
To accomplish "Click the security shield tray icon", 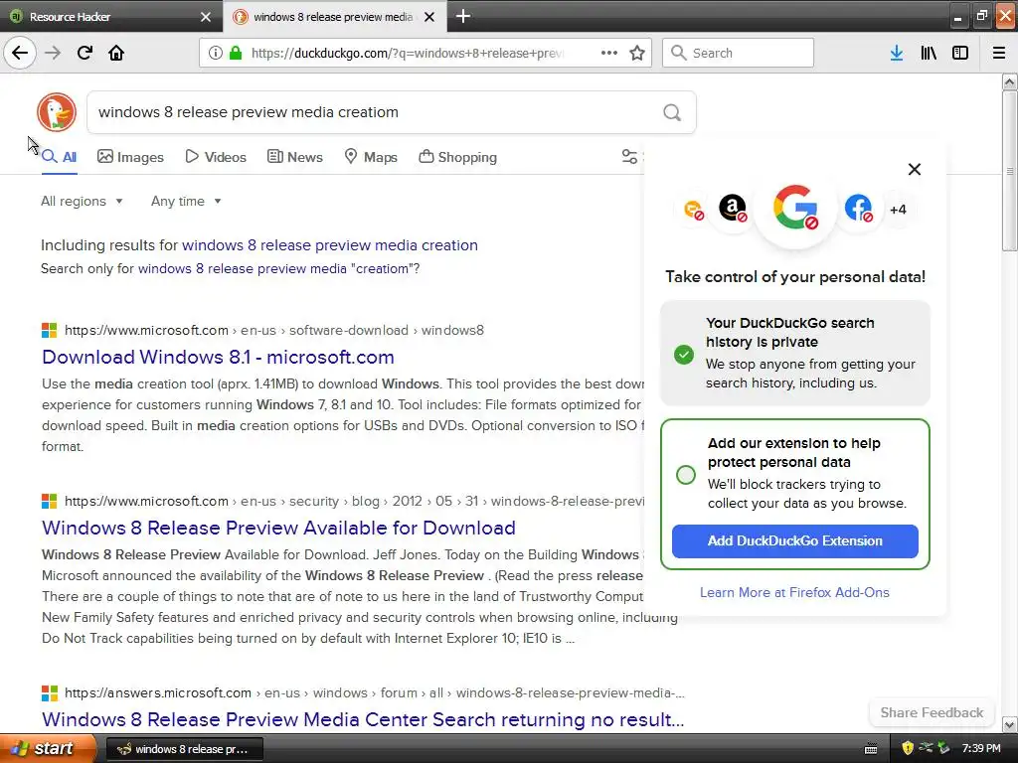I will pos(908,748).
